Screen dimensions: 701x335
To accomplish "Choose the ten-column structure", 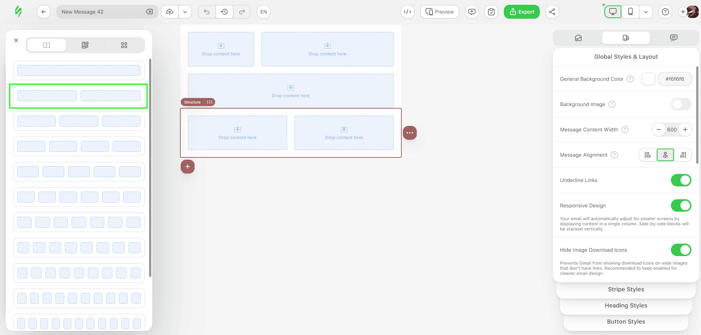I will click(x=79, y=298).
